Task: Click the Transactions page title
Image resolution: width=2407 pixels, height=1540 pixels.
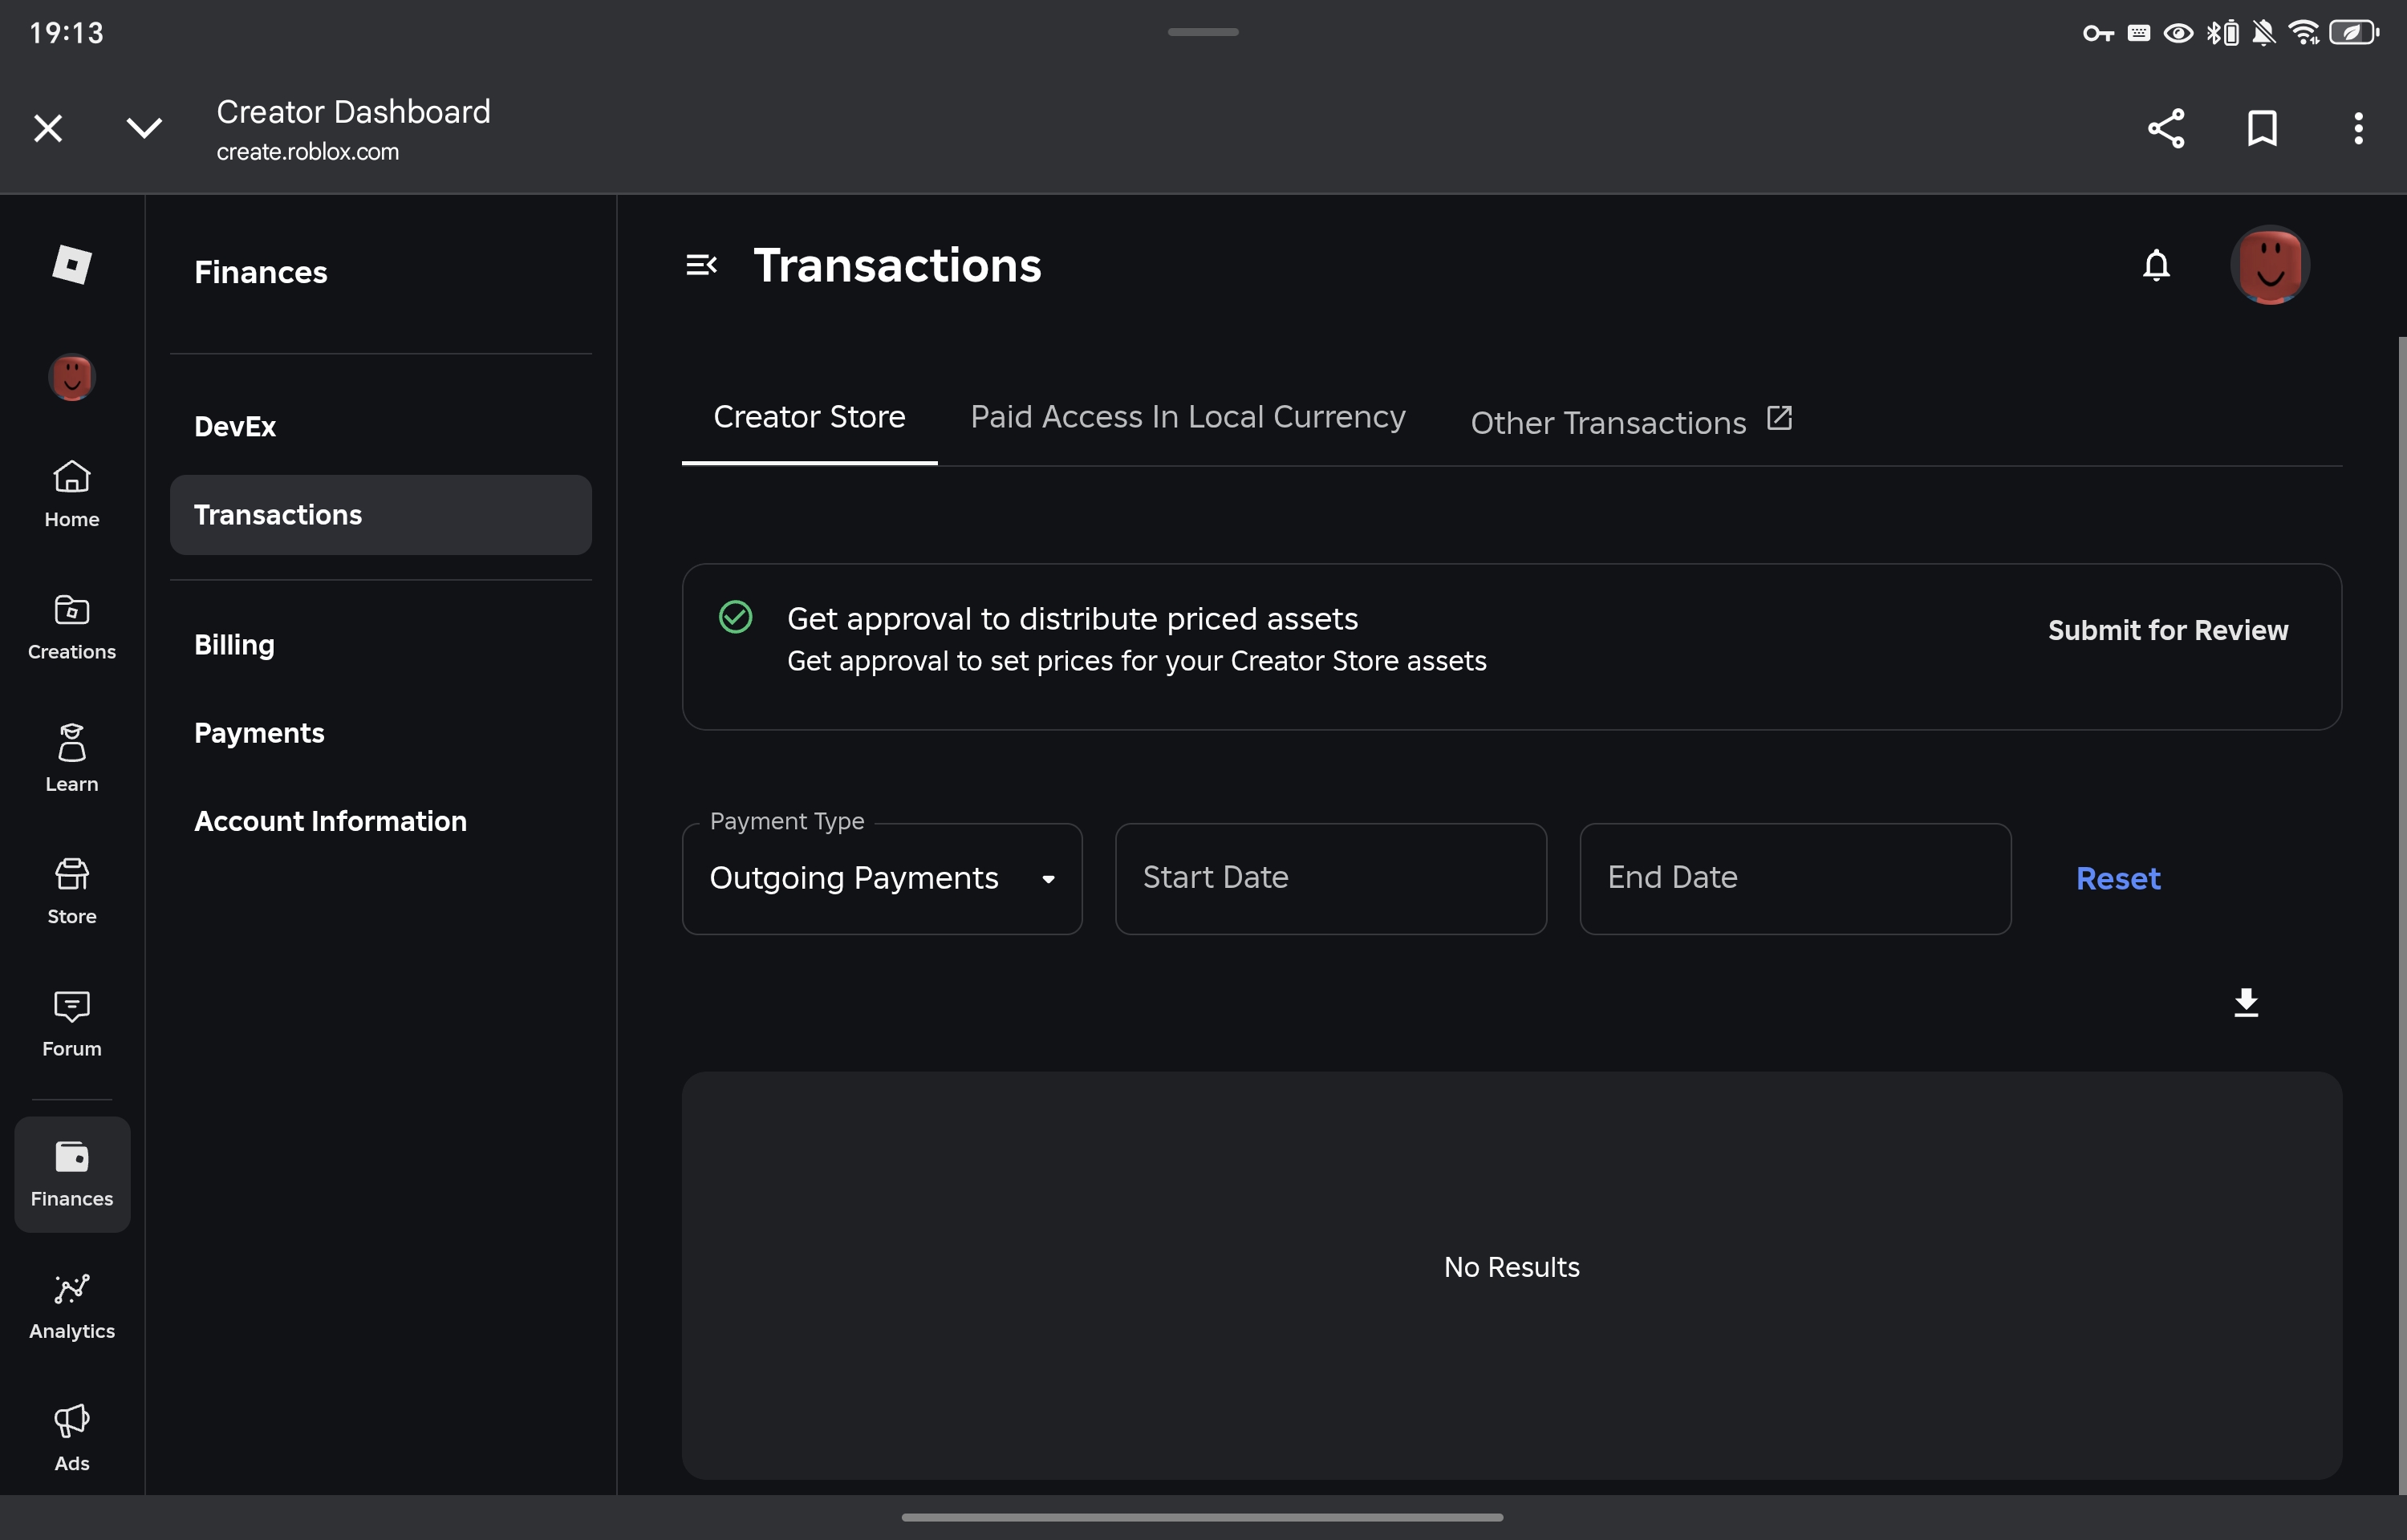Action: point(897,265)
